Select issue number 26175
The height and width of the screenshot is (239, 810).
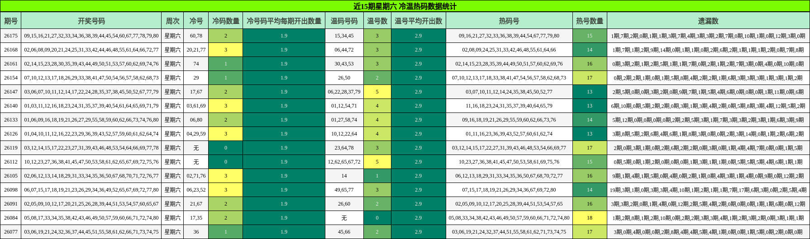11,36
